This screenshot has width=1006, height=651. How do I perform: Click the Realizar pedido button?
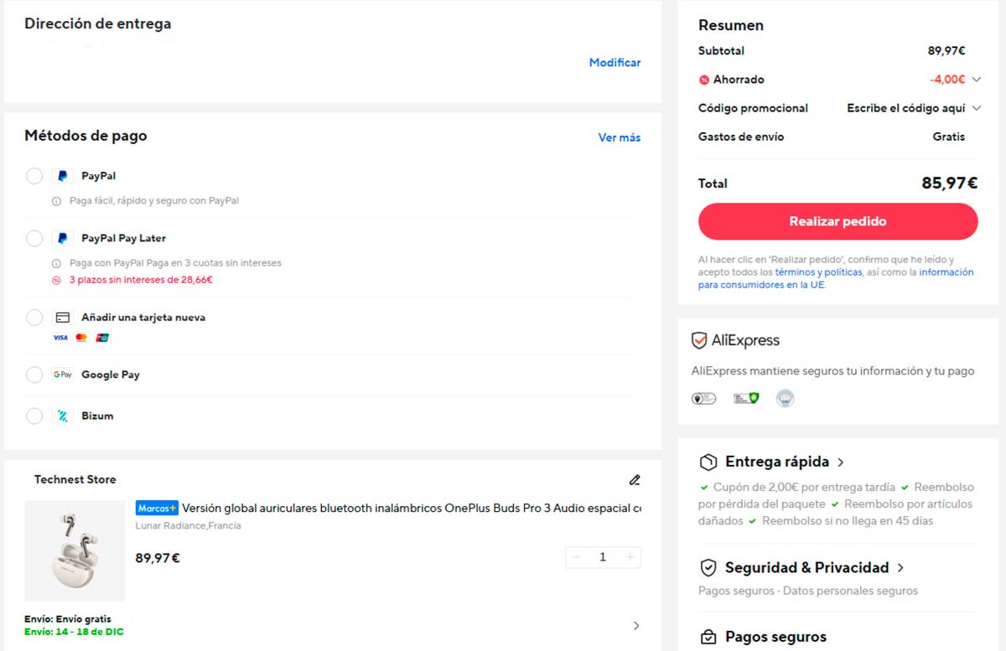837,221
